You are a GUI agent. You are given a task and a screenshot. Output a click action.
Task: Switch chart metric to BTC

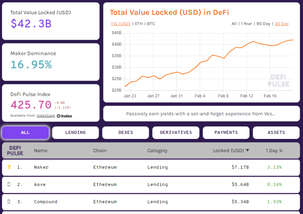click(x=151, y=24)
